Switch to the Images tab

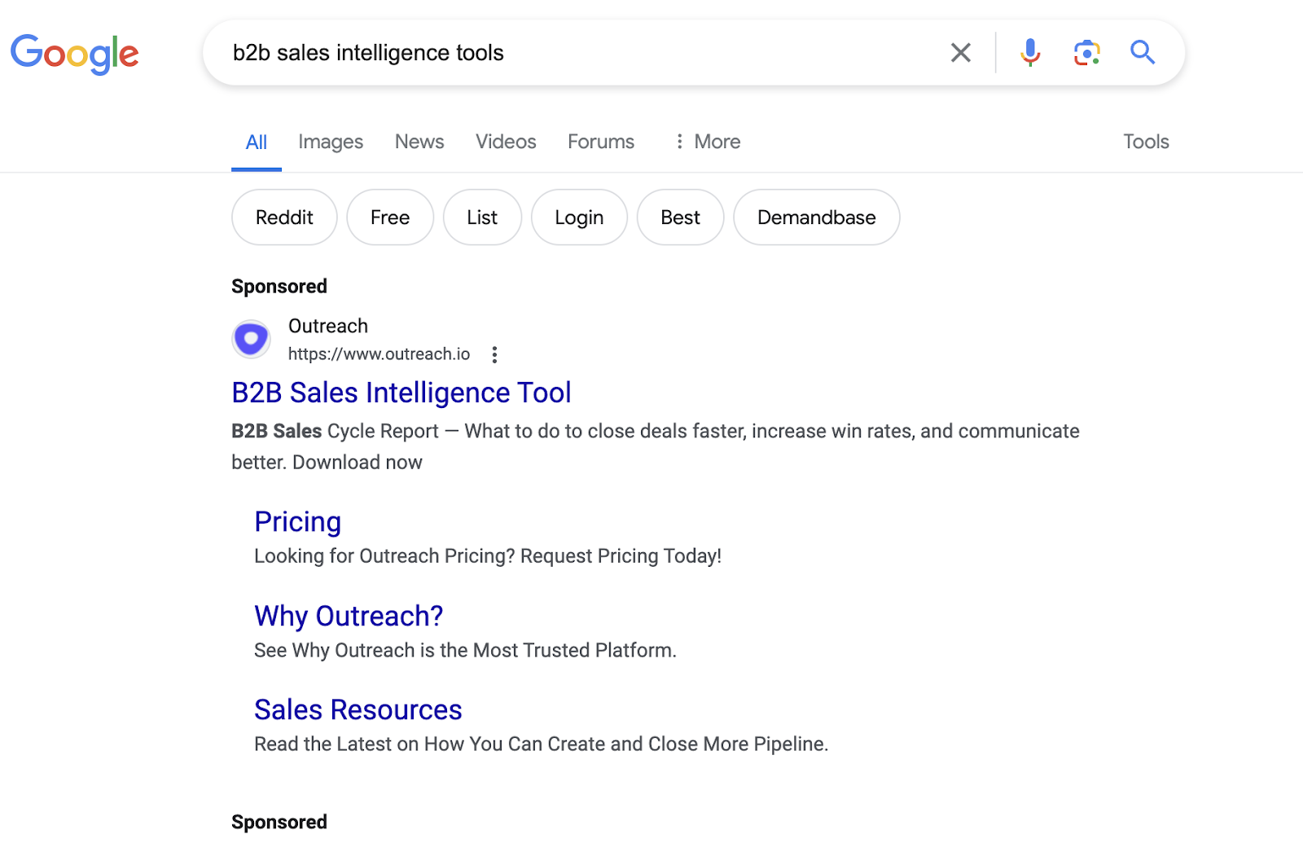click(x=331, y=142)
